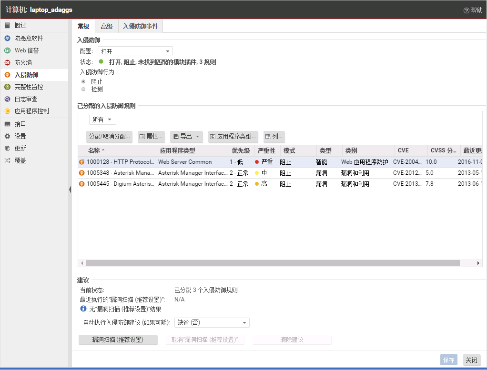This screenshot has height=370, width=487.
Task: Open the 自动执行入侵防御建议 dropdown
Action: point(212,323)
